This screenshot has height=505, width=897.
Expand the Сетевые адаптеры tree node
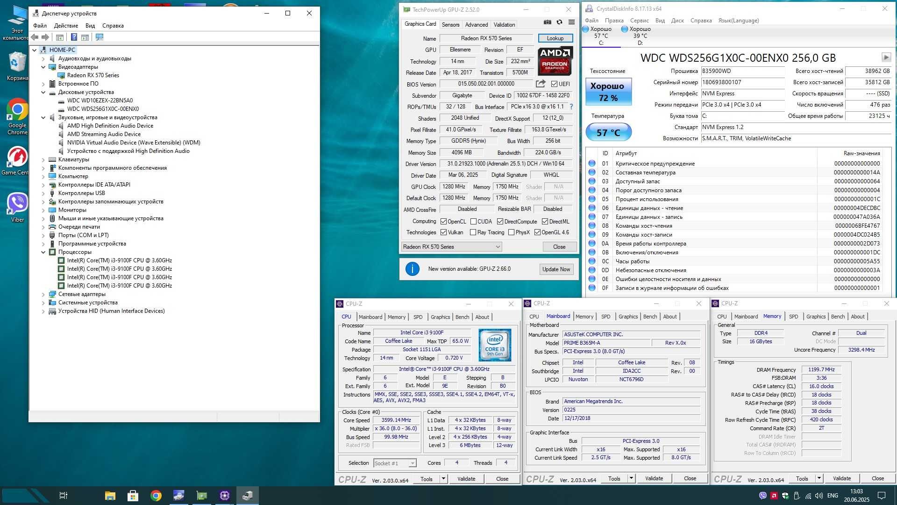click(x=43, y=294)
